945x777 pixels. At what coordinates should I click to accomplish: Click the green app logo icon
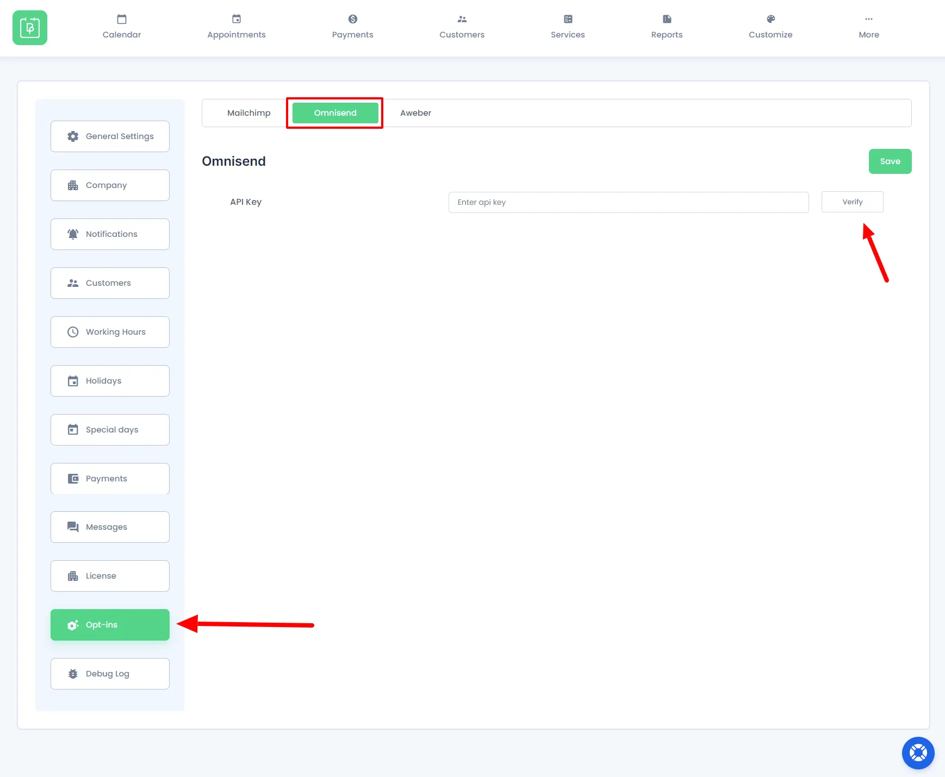[x=30, y=28]
